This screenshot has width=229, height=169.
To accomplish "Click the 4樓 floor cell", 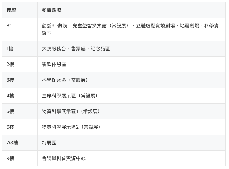I will click(x=10, y=96).
